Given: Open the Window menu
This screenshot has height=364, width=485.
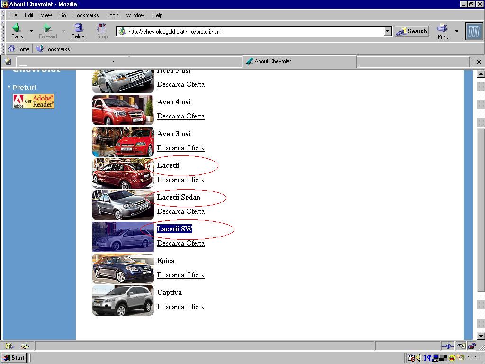Looking at the screenshot, I should tap(135, 15).
